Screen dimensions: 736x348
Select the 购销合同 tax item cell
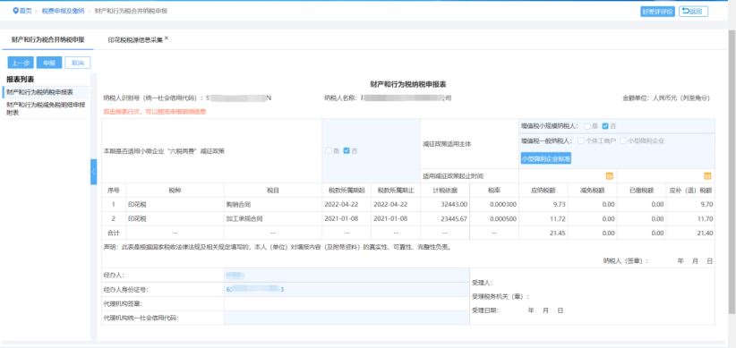273,205
